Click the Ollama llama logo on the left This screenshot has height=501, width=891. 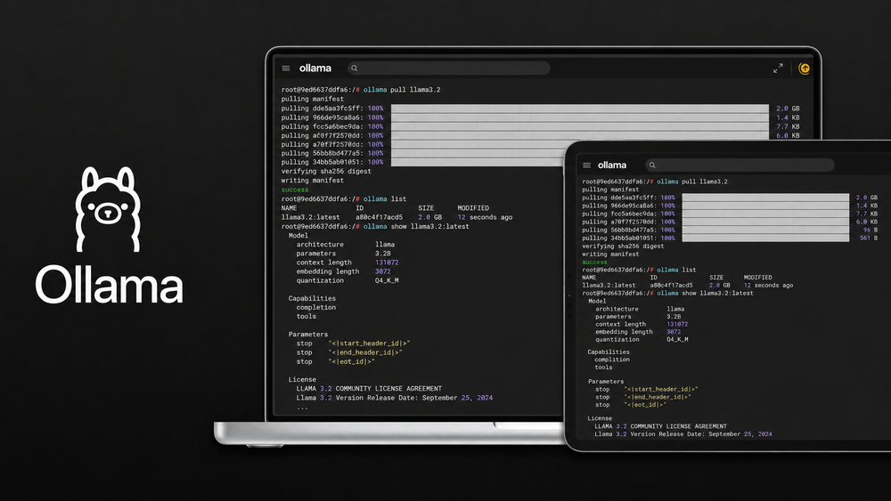pos(108,209)
